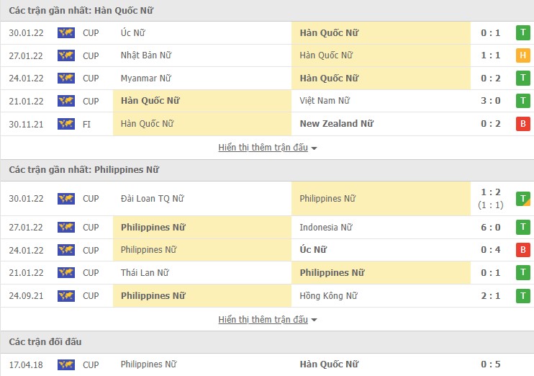The image size is (534, 376).
Task: Expand more matches under the Philippines Nữ section
Action: click(267, 319)
